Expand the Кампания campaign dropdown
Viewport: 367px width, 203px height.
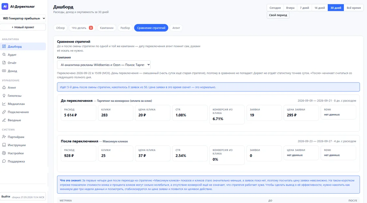coord(104,65)
